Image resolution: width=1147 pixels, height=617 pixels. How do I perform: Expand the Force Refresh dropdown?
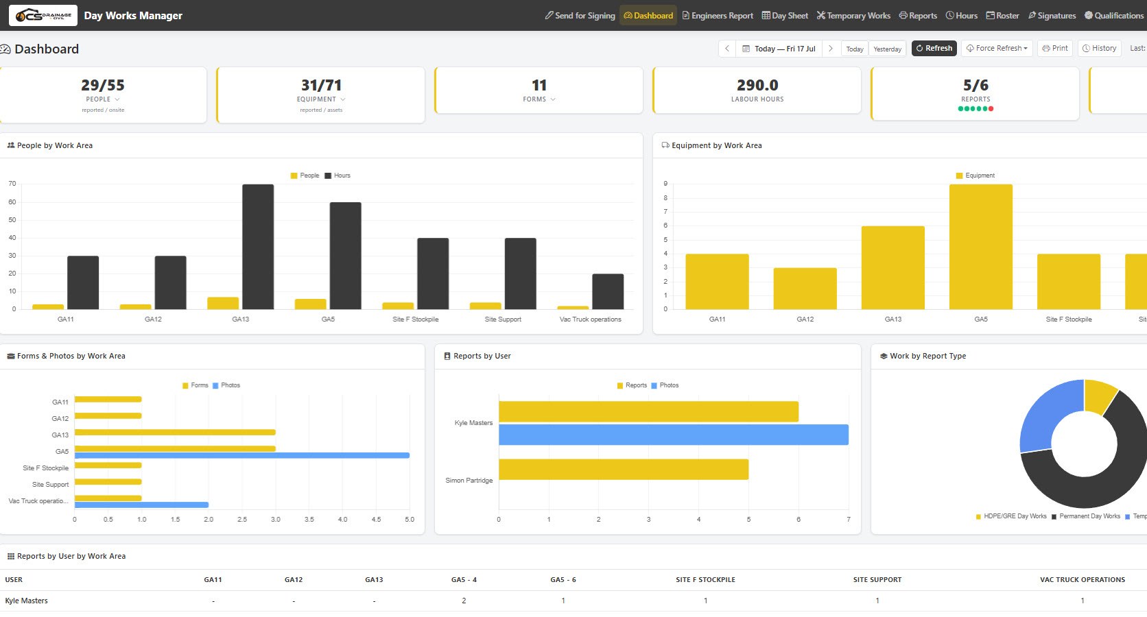(997, 48)
